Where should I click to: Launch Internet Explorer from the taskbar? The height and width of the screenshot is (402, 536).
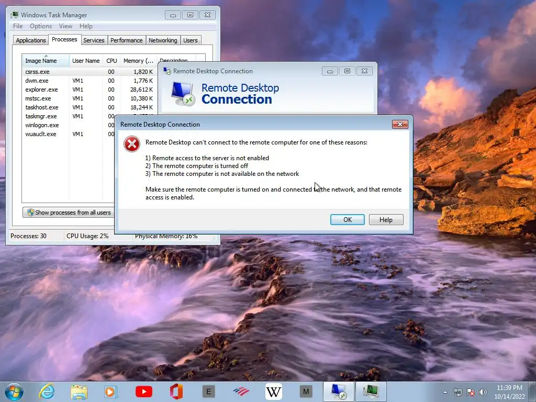[x=47, y=392]
